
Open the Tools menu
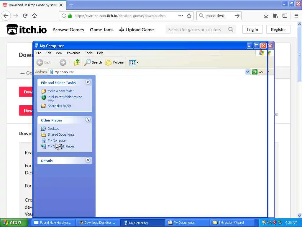click(89, 53)
